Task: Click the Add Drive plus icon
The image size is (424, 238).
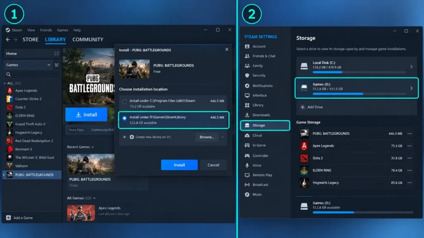Action: click(x=303, y=107)
